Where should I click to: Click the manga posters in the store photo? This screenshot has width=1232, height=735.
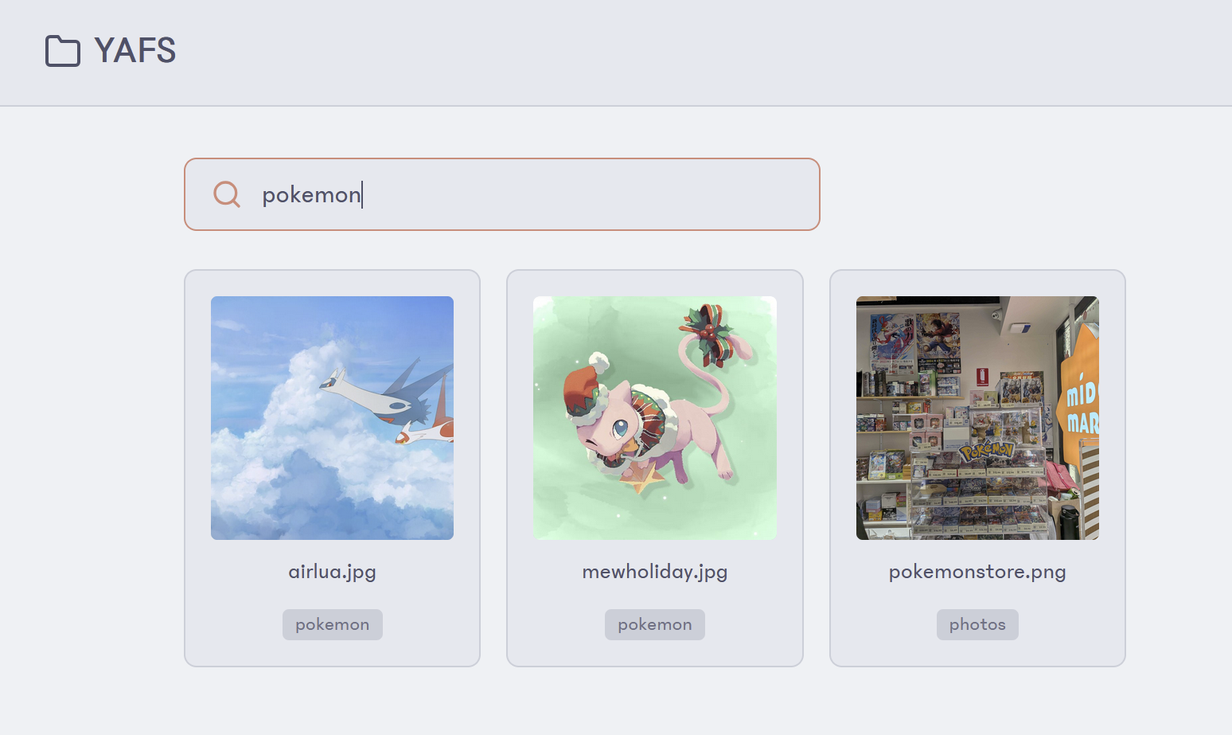(x=915, y=342)
